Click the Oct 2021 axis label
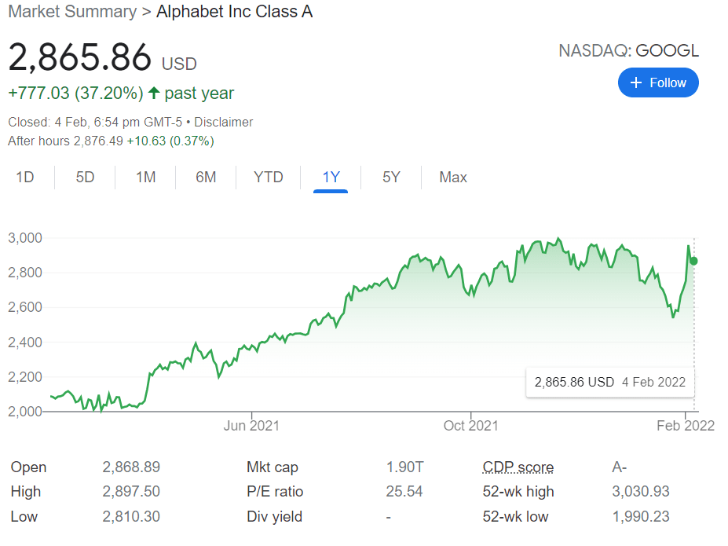 click(x=471, y=426)
